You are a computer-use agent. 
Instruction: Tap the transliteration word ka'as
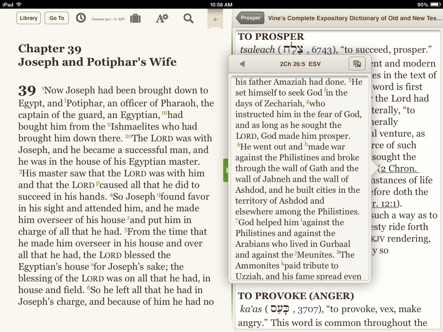click(251, 309)
